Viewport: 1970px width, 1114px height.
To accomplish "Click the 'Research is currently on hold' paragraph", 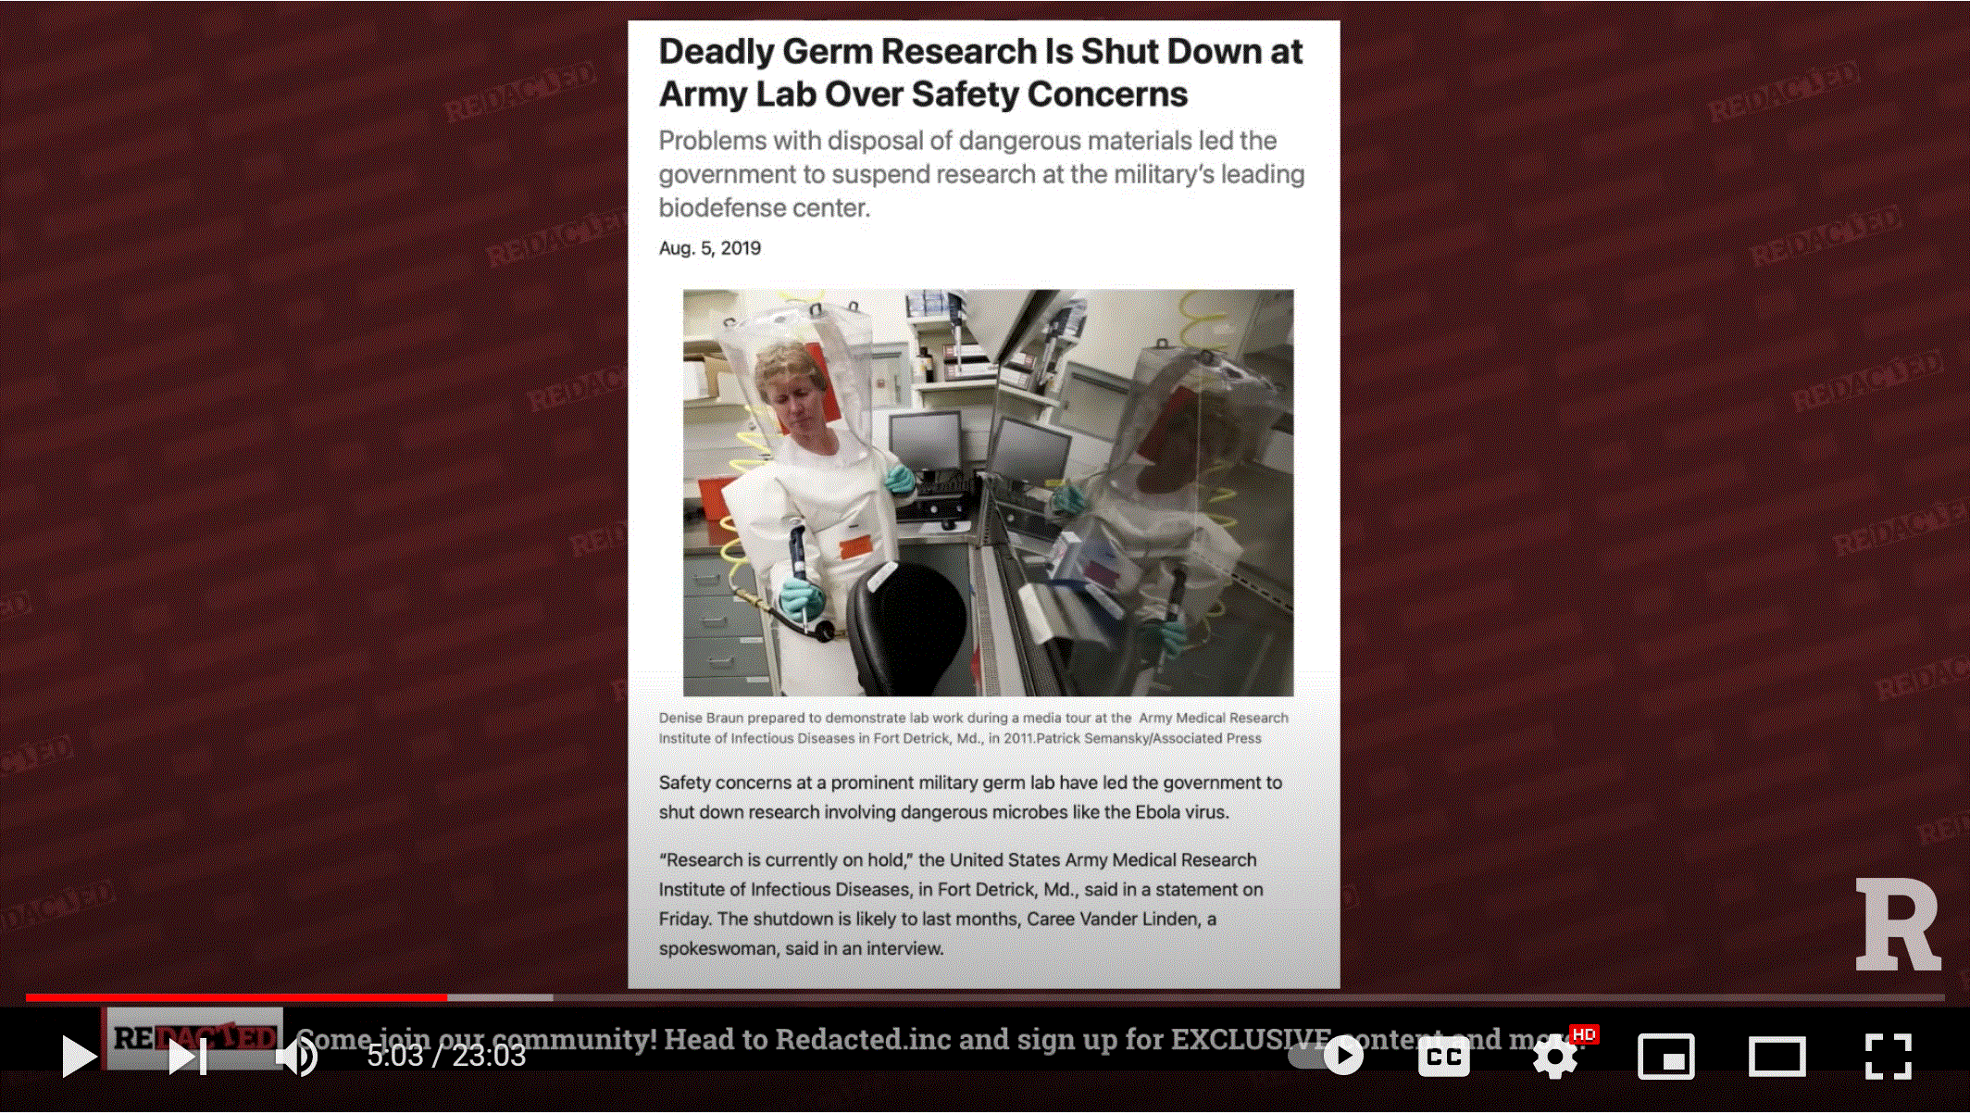I will (961, 904).
